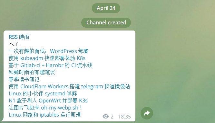Click the Channel created service message

click(x=106, y=22)
